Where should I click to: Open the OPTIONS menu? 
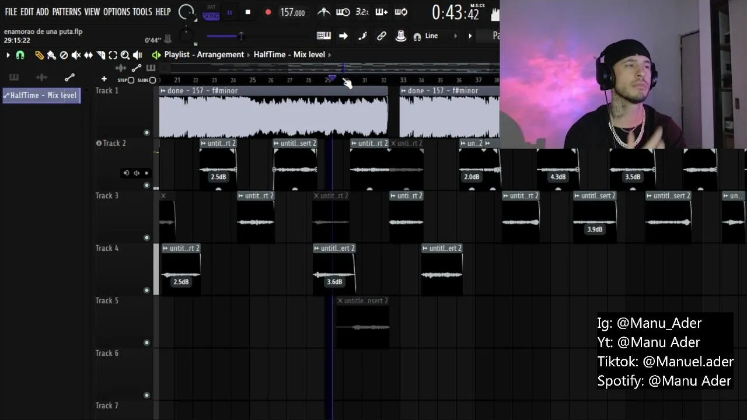click(x=116, y=12)
